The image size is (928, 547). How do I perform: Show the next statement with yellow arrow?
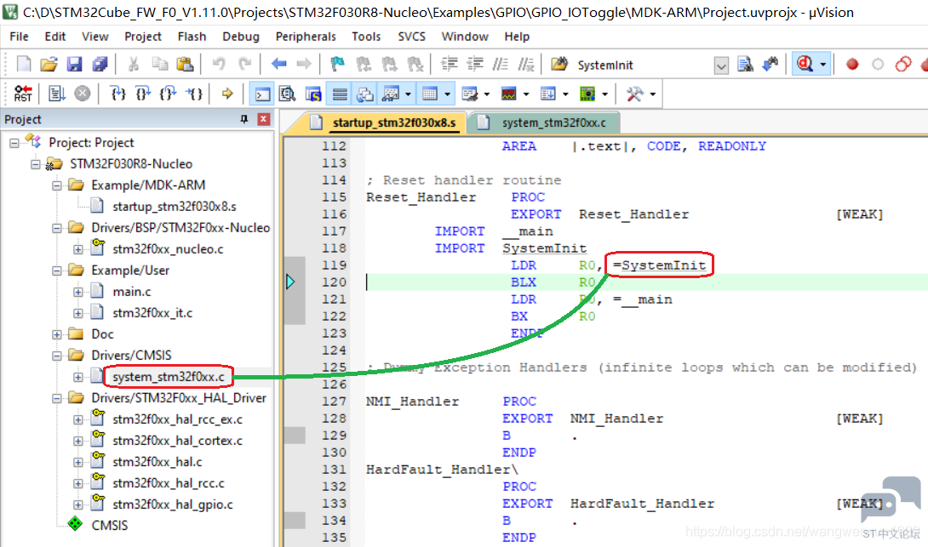coord(227,94)
